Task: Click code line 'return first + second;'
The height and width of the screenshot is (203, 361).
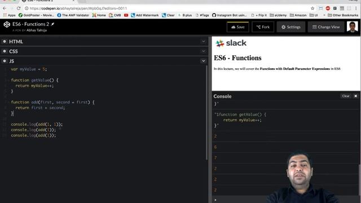Action: click(x=40, y=108)
